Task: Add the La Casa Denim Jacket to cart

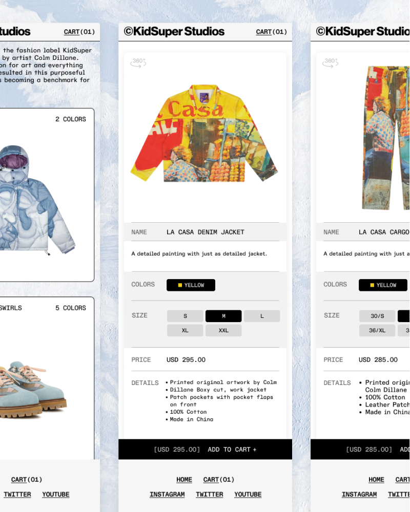Action: tap(206, 450)
